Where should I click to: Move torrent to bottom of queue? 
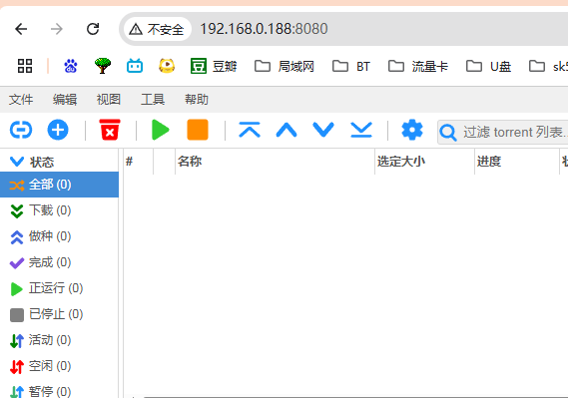[x=361, y=130]
